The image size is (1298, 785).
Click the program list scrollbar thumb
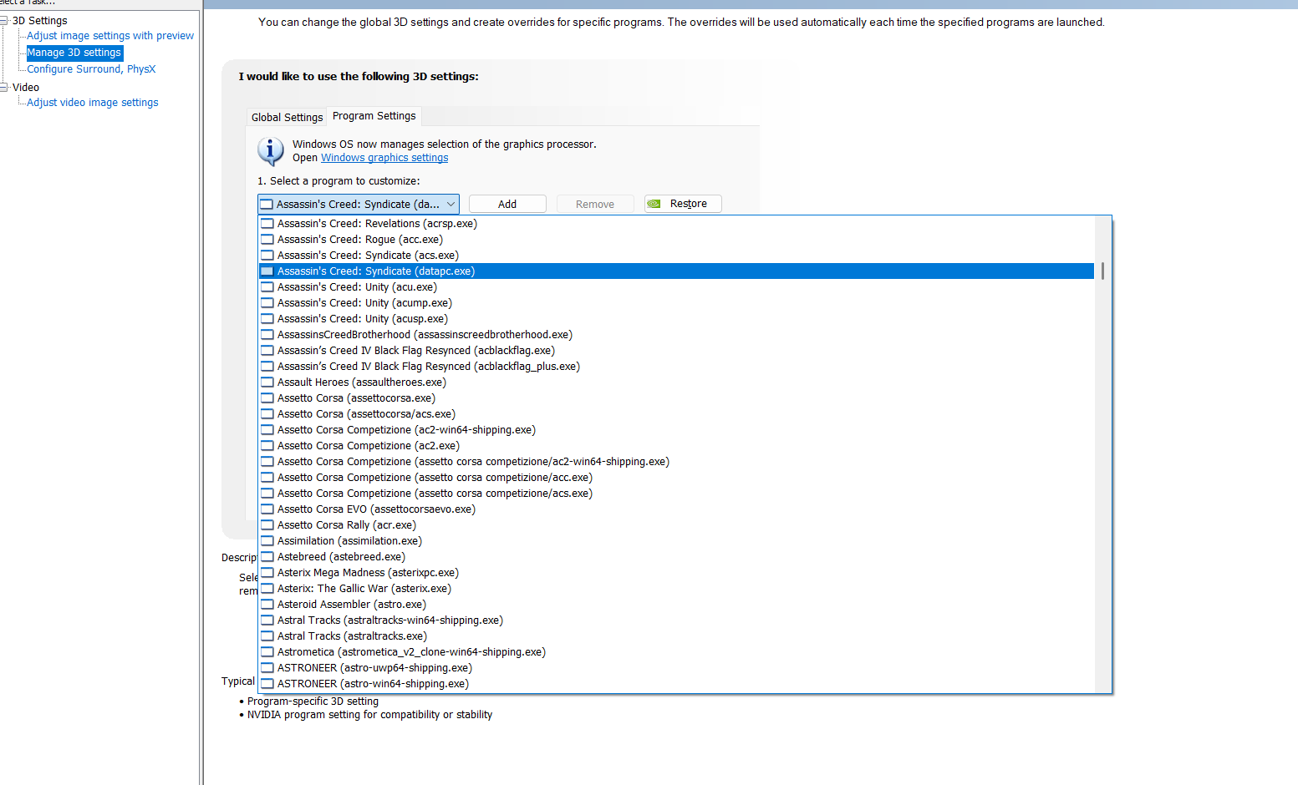pyautogui.click(x=1103, y=271)
